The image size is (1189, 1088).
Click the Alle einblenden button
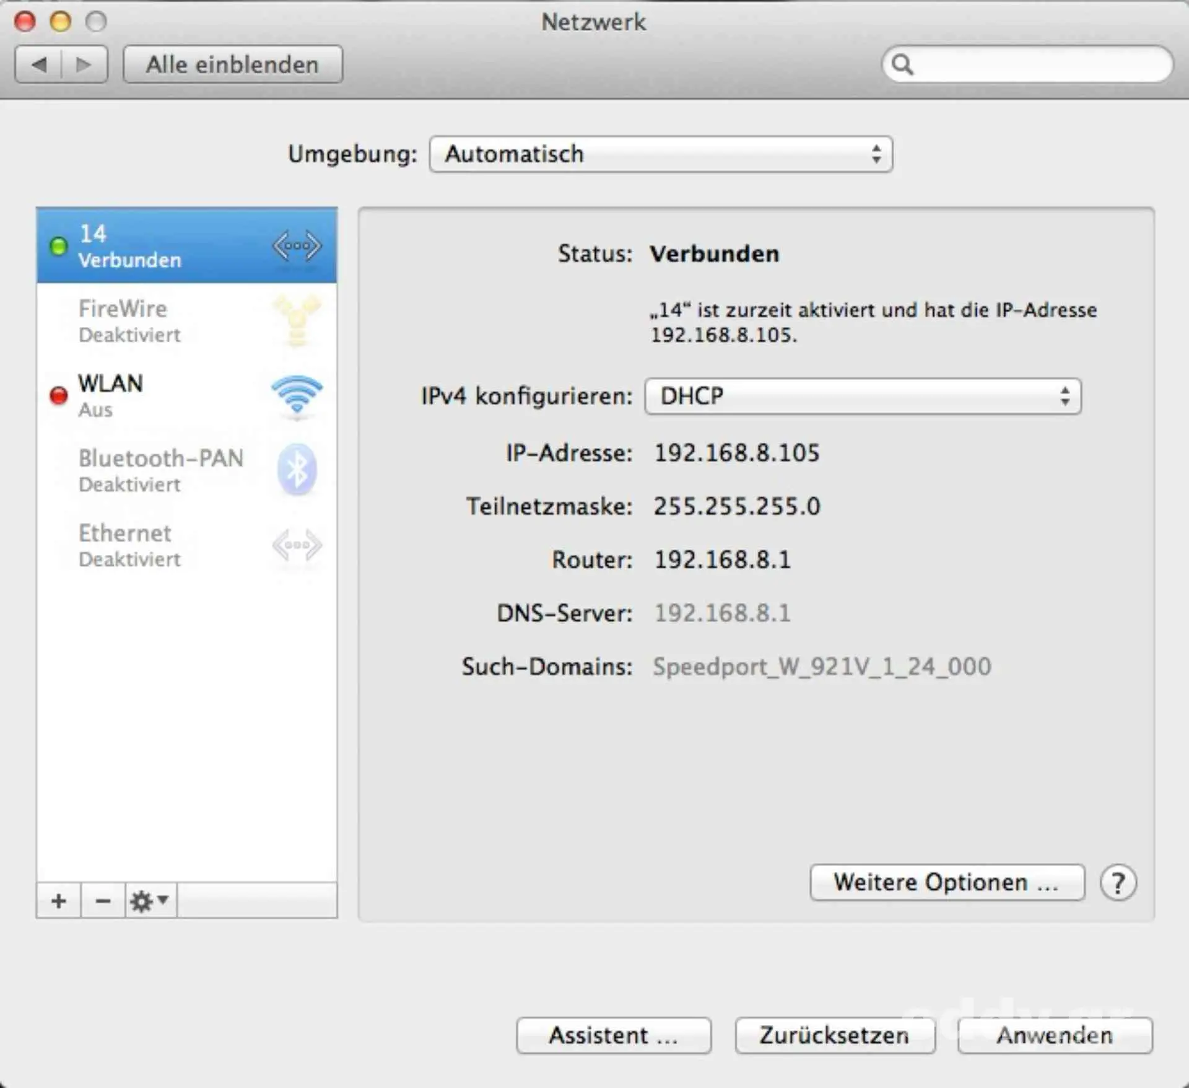click(232, 64)
